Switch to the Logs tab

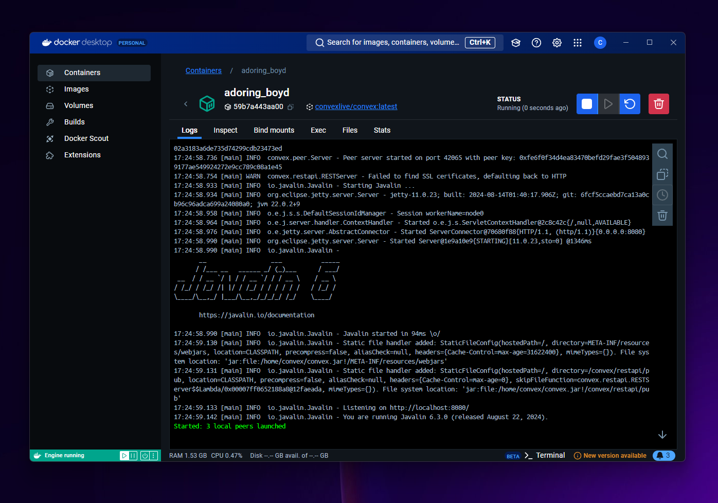pyautogui.click(x=189, y=130)
